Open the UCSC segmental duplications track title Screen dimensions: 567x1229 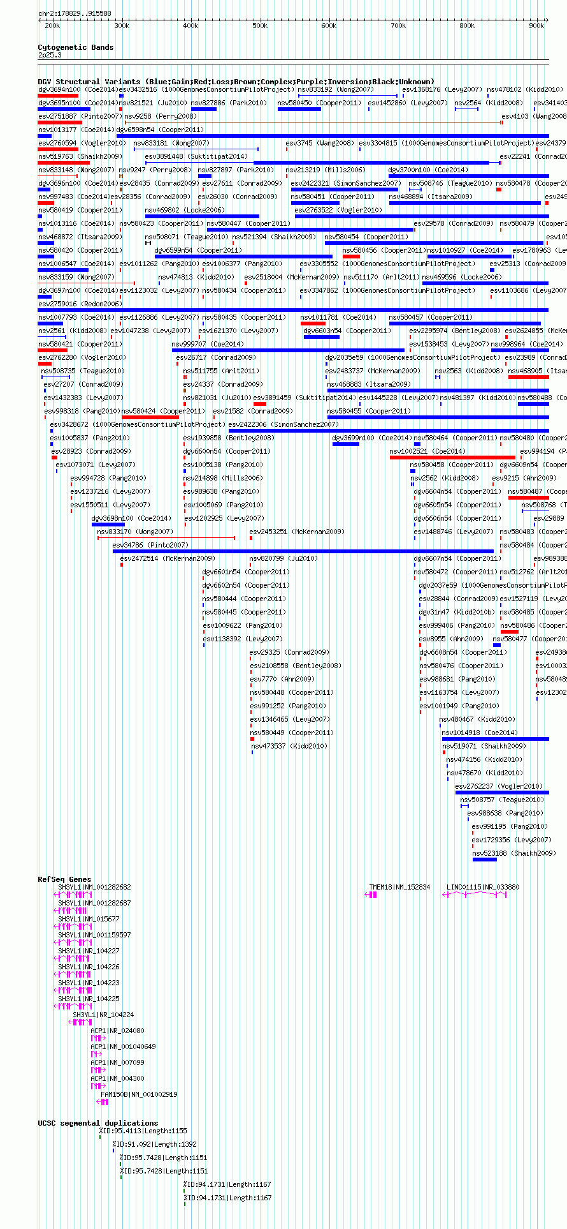click(x=98, y=1123)
